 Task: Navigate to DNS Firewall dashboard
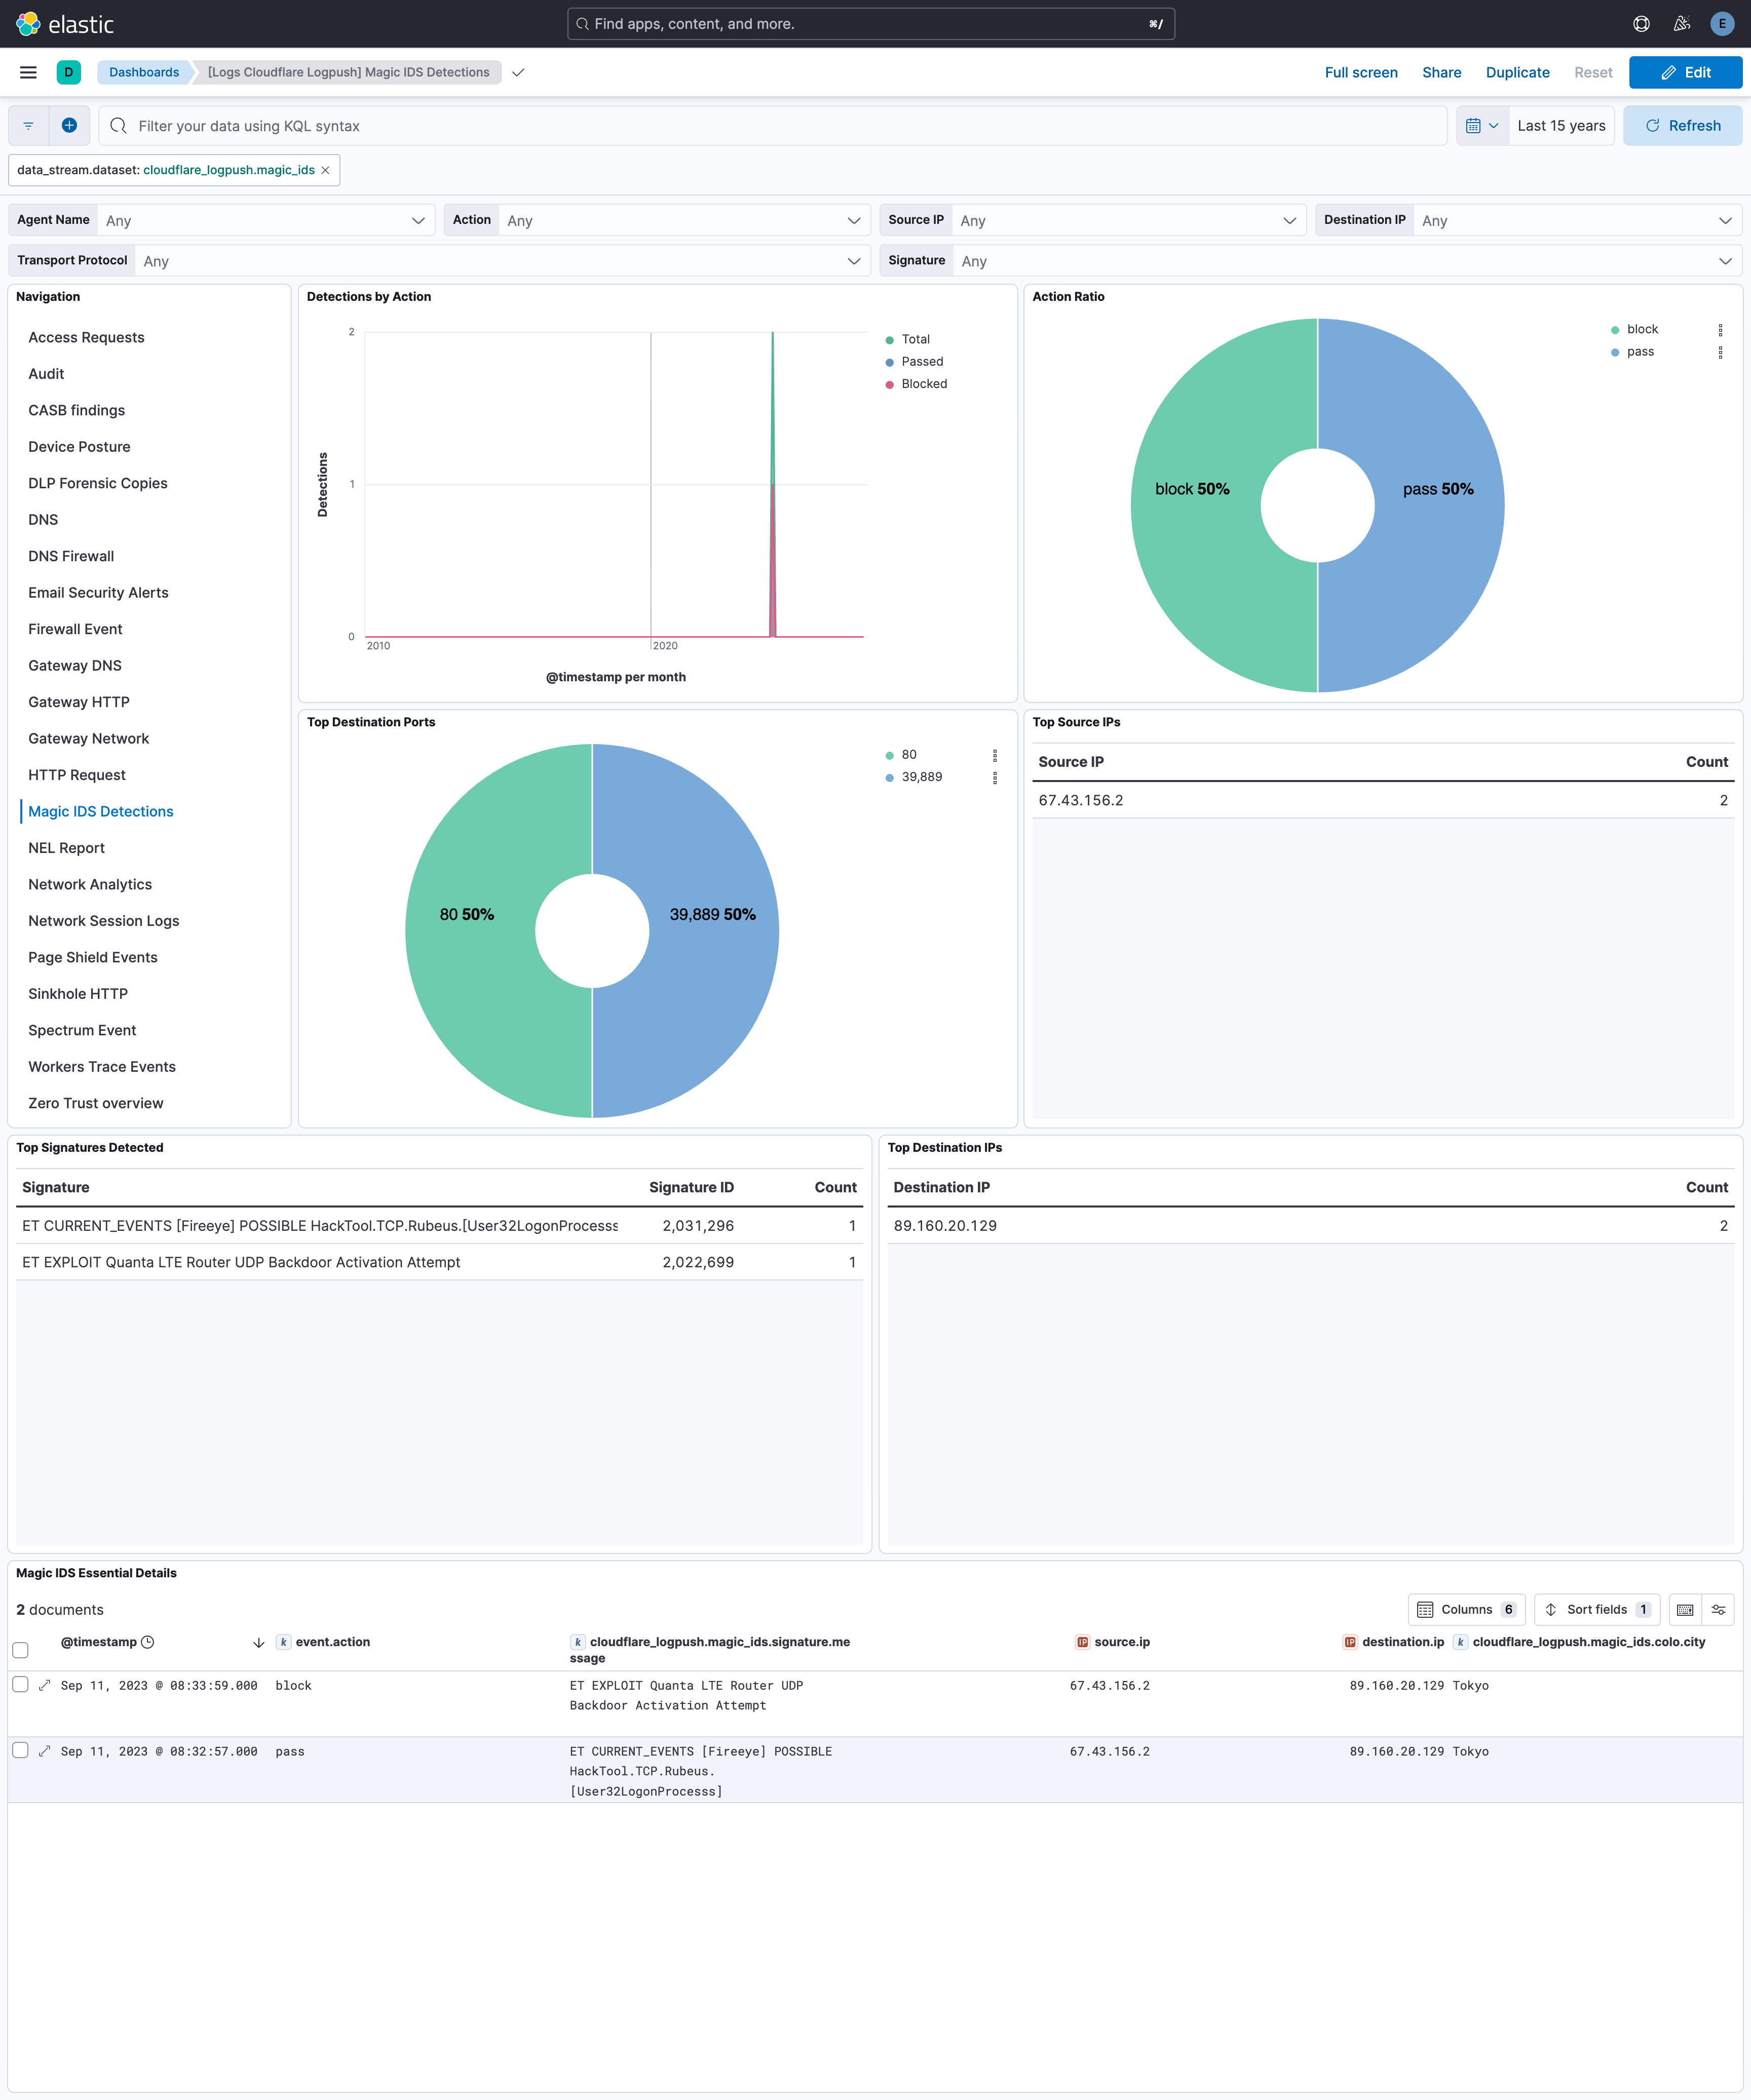pyautogui.click(x=71, y=556)
